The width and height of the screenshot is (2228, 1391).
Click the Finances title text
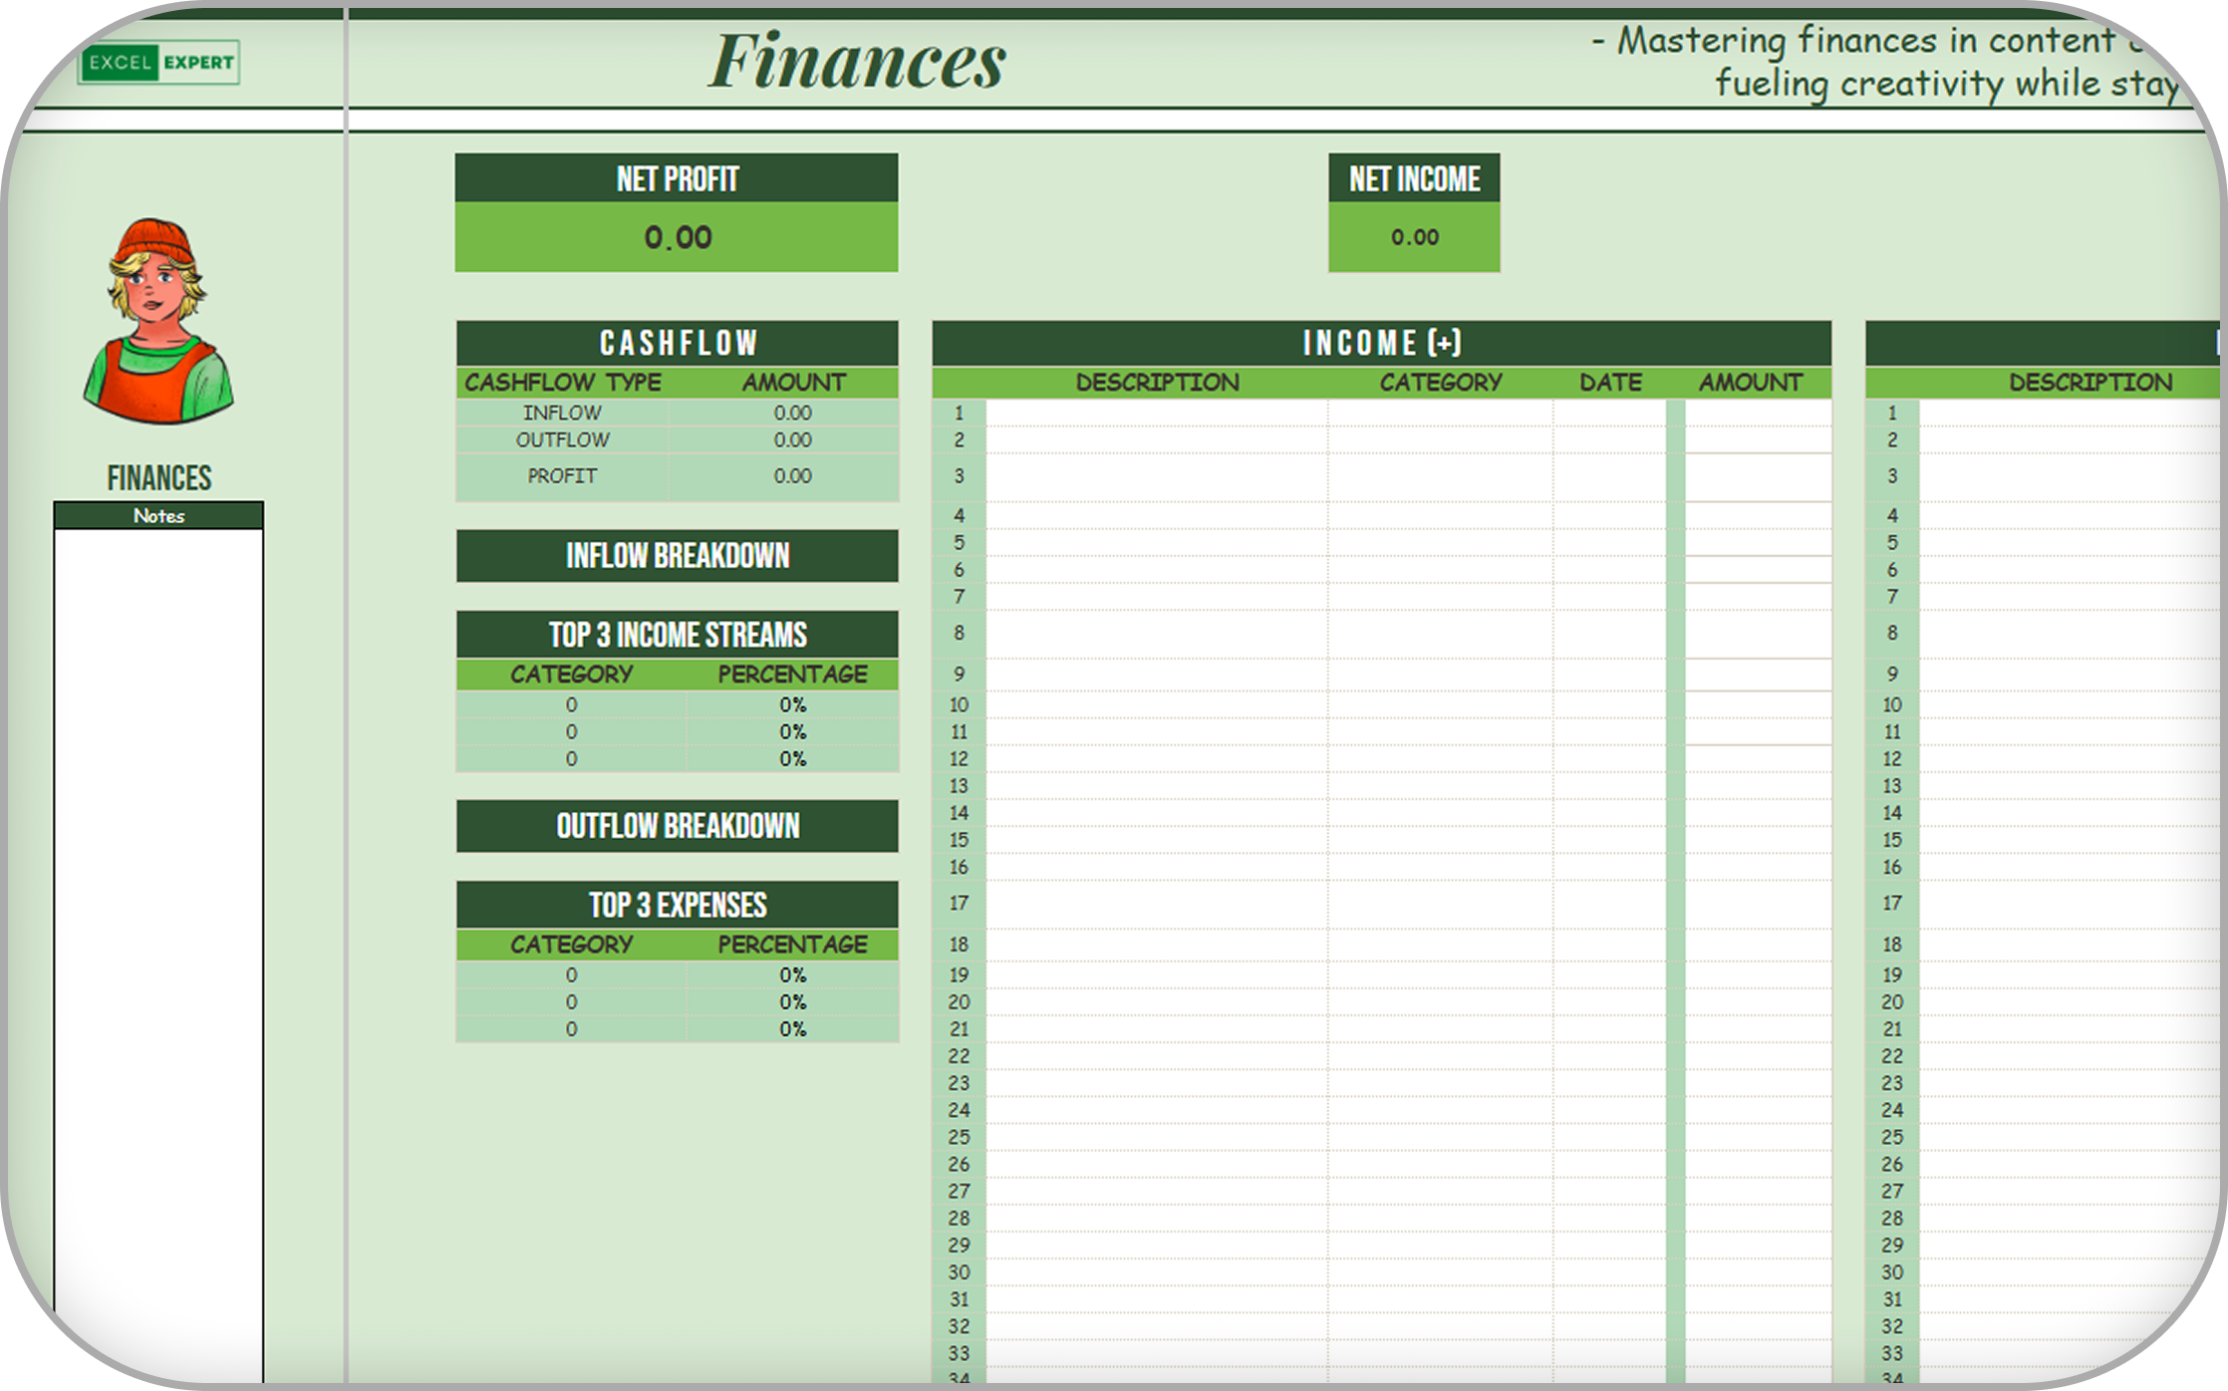[x=857, y=62]
